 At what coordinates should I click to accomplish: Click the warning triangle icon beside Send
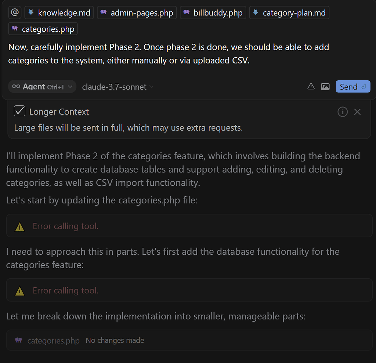tap(311, 87)
